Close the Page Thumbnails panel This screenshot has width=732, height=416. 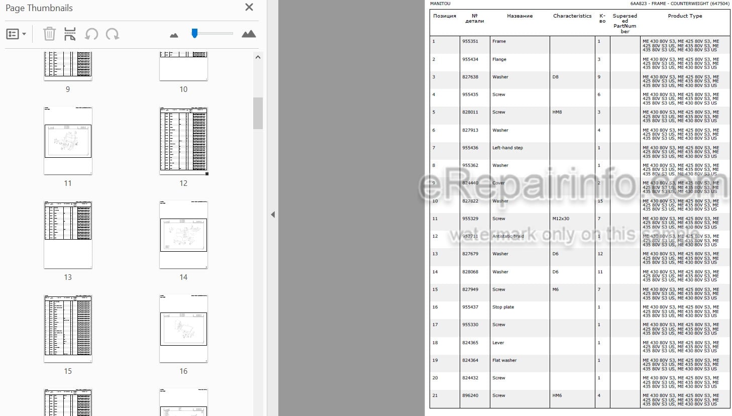click(249, 8)
